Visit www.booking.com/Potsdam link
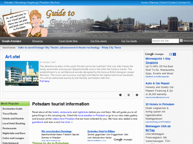The image size is (193, 144). tap(158, 122)
